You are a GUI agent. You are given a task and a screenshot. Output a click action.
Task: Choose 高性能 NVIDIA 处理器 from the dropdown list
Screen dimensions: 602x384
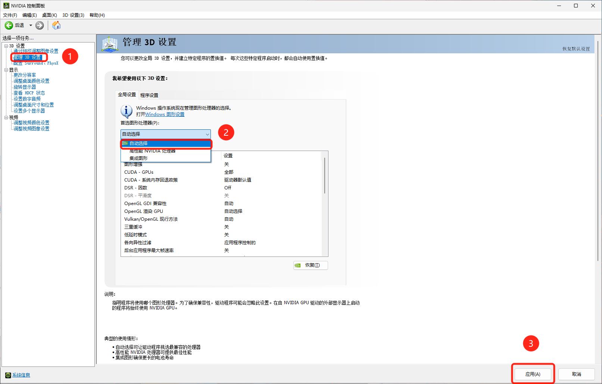[166, 151]
